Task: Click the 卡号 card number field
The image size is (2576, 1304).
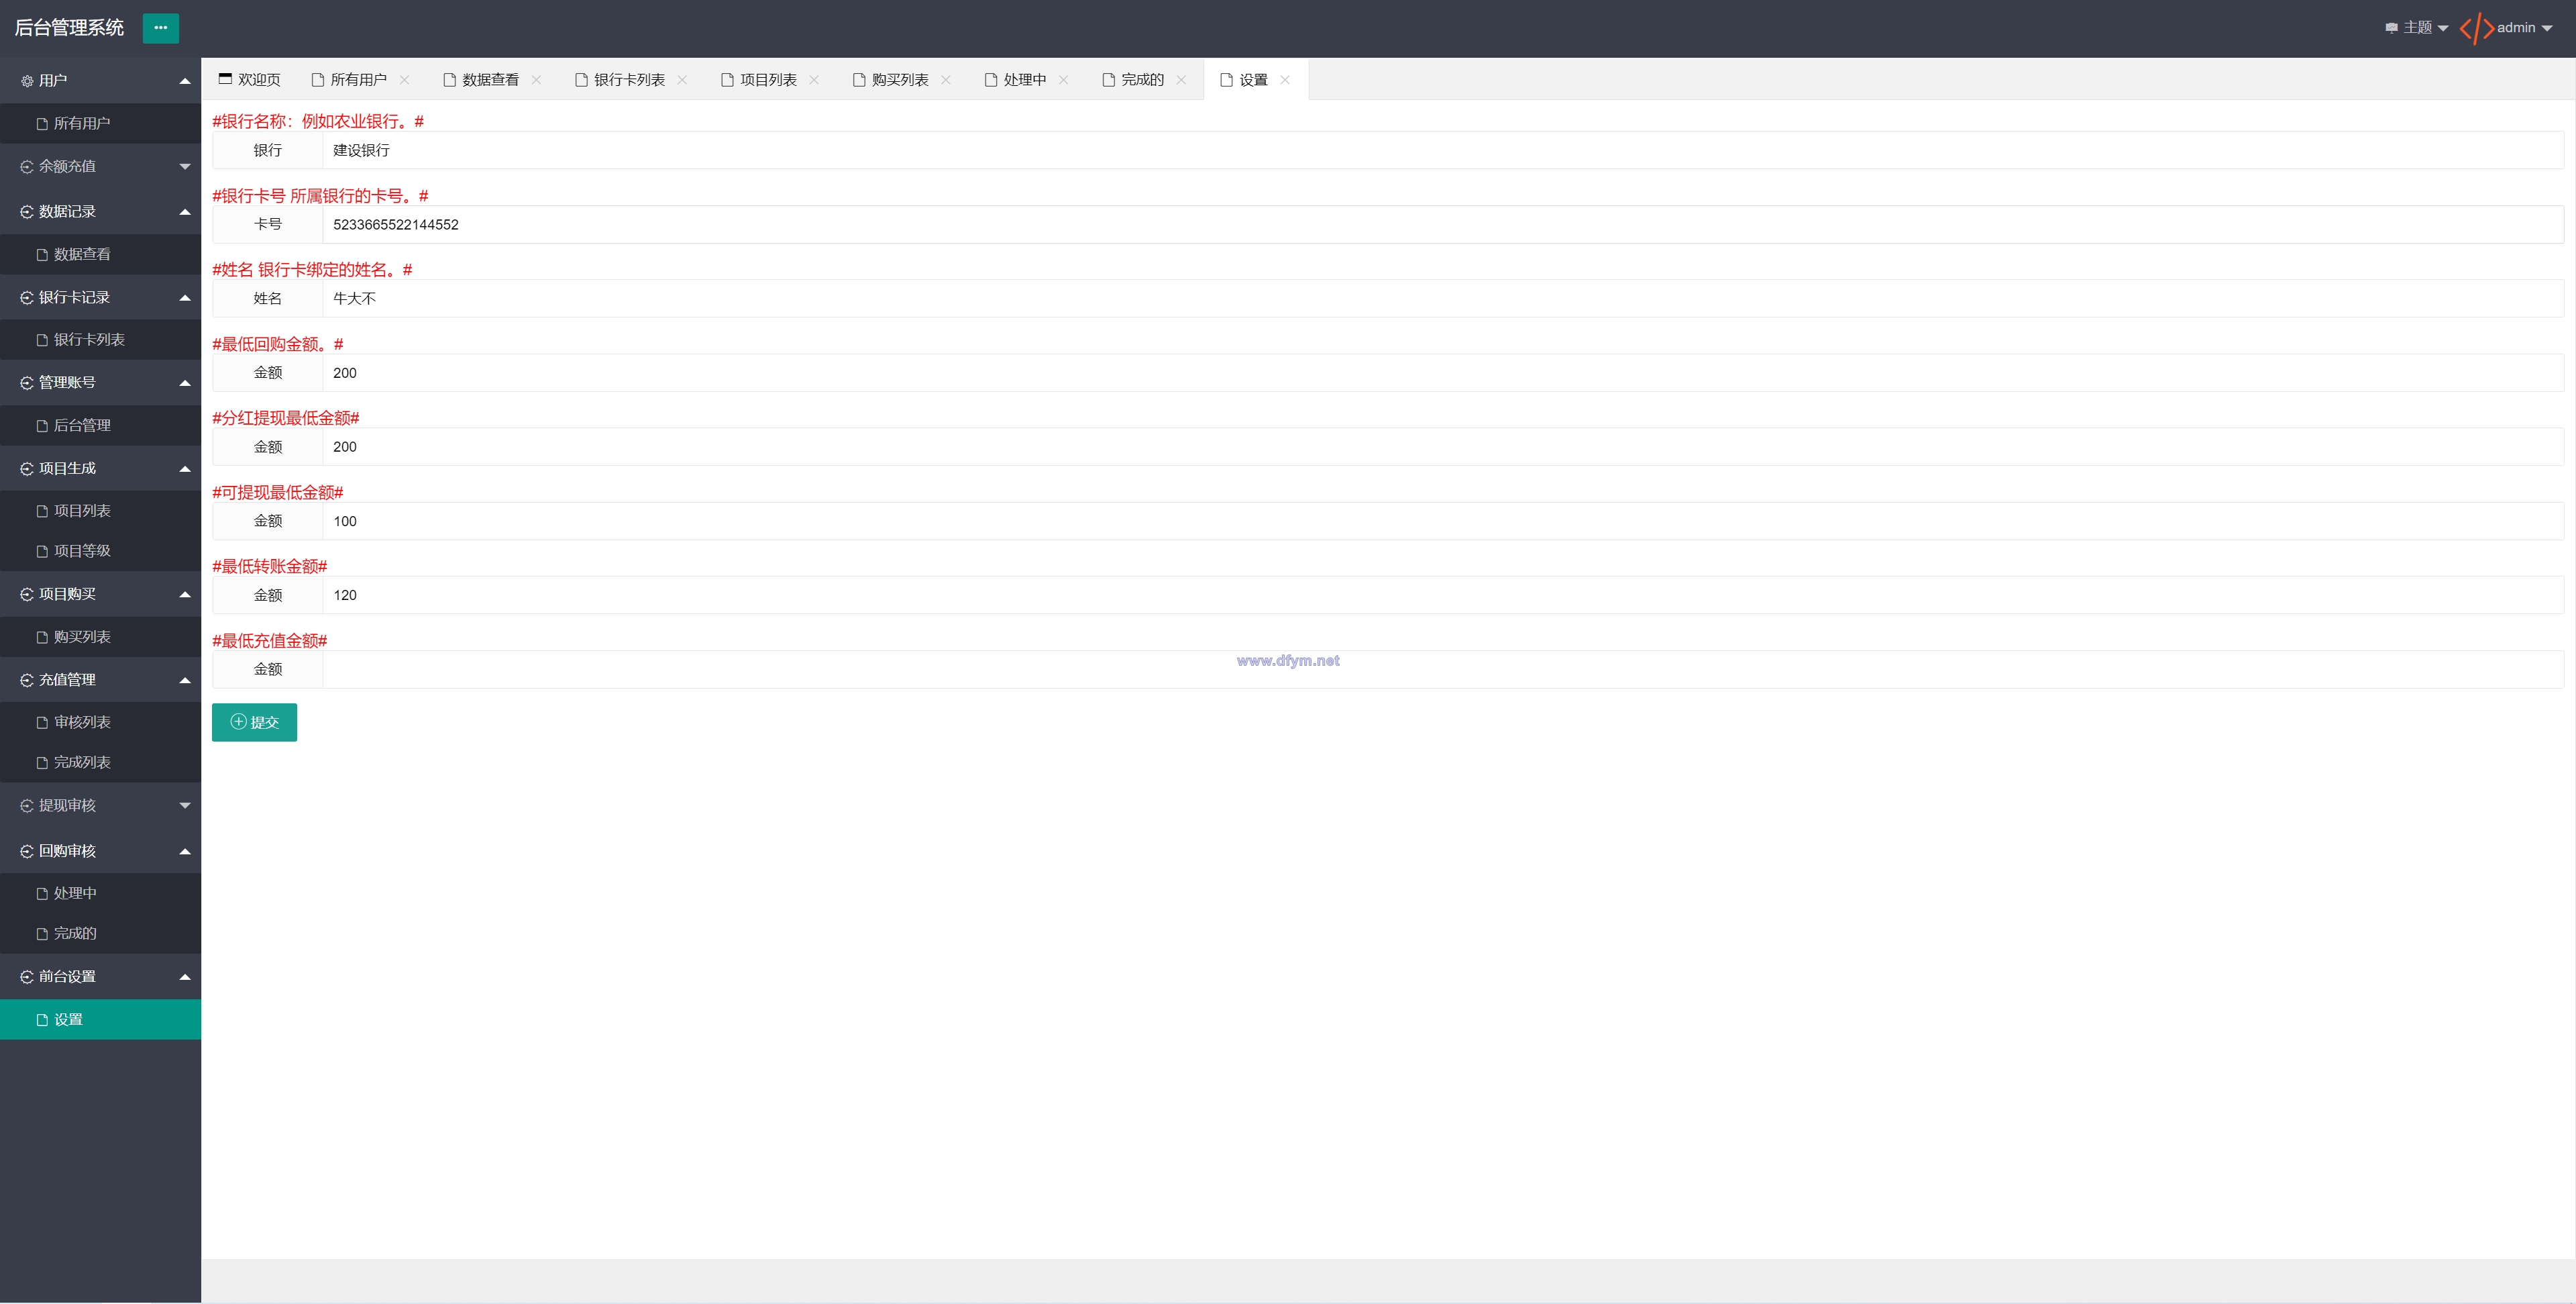Action: [1443, 224]
